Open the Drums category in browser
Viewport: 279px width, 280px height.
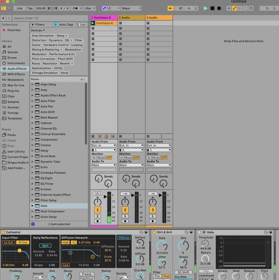(x=12, y=58)
